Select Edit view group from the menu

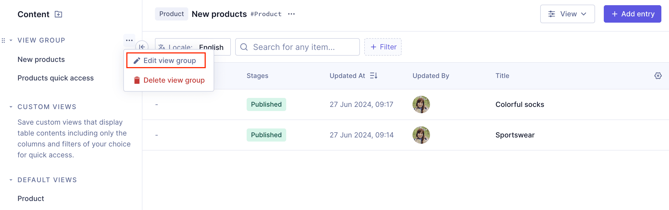(x=170, y=60)
